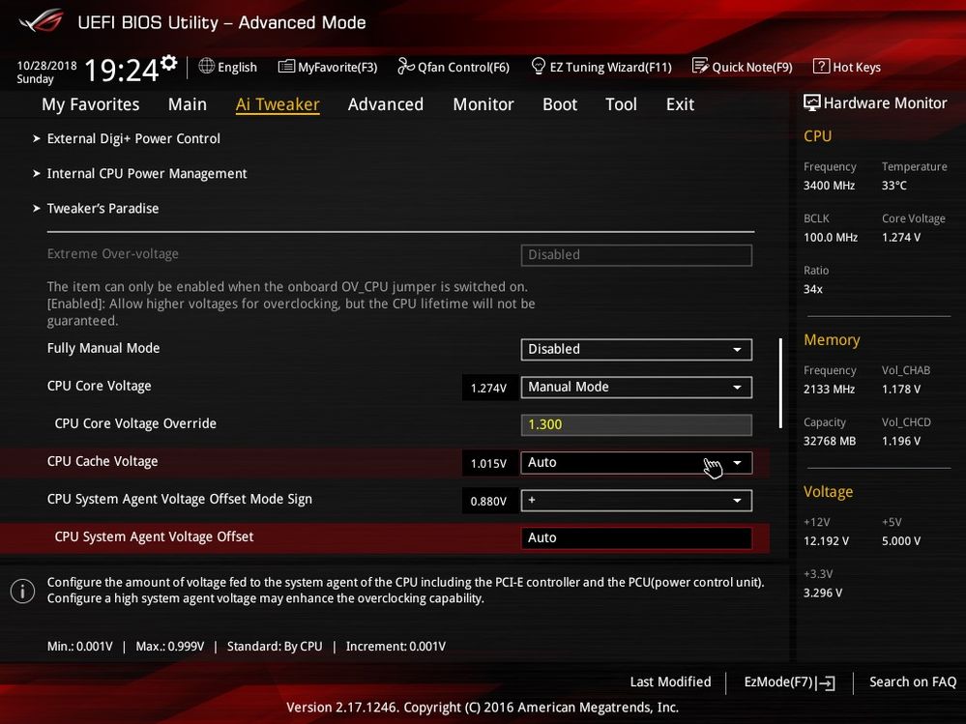This screenshot has width=966, height=724.
Task: Open Quick Note(F9)
Action: [752, 67]
